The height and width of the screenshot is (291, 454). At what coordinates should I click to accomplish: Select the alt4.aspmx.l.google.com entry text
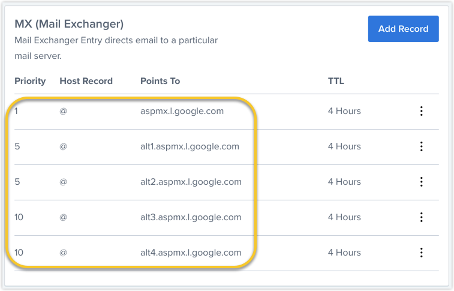tap(191, 253)
